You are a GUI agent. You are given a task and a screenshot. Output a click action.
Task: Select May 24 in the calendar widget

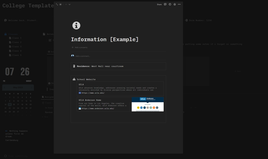coord(18,108)
